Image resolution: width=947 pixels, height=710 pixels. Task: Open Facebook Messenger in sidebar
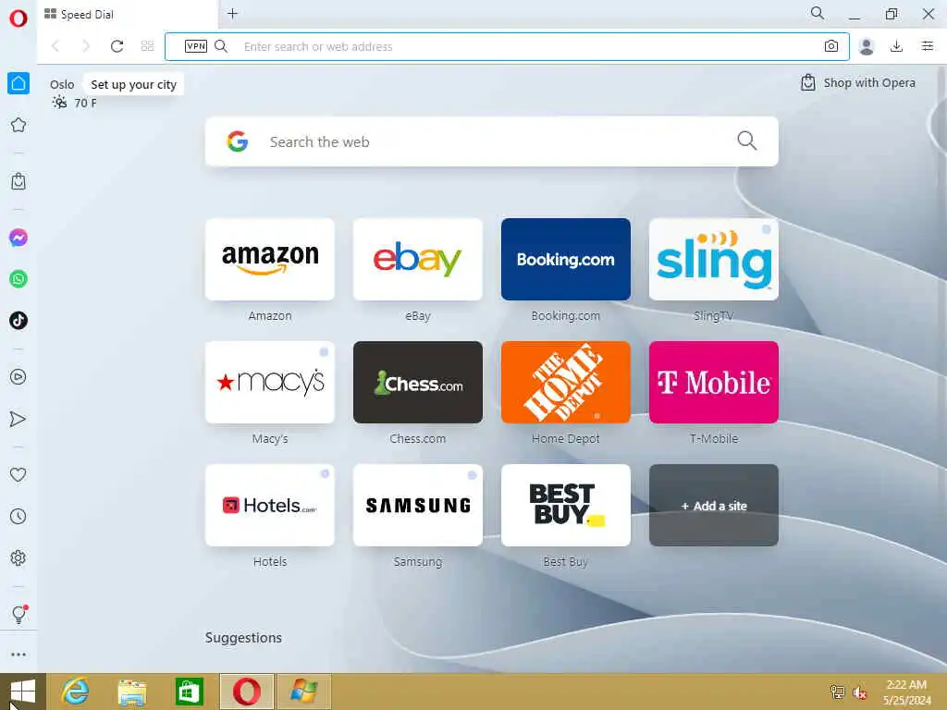[x=18, y=238]
